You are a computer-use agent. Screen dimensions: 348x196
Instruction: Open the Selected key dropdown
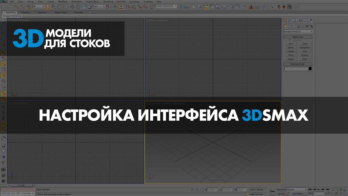tap(296, 189)
